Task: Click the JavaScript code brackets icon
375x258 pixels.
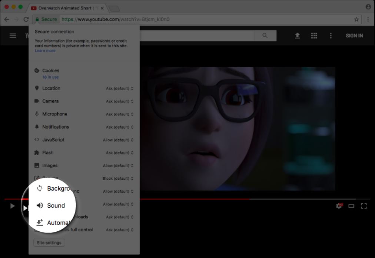Action: pos(37,139)
